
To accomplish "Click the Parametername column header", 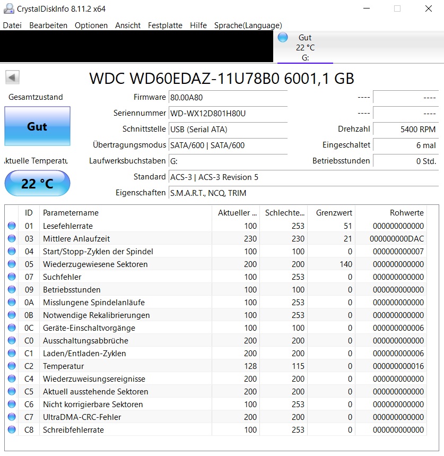I will point(126,213).
